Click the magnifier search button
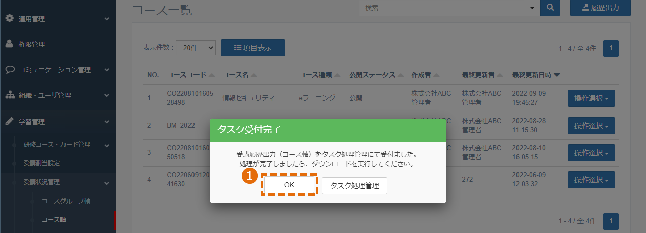 pos(550,8)
